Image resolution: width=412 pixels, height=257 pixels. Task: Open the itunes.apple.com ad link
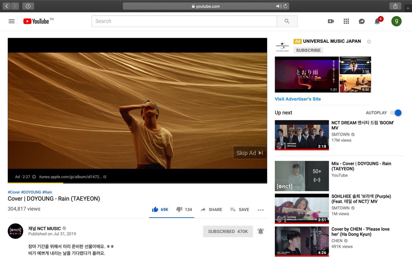pos(73,177)
